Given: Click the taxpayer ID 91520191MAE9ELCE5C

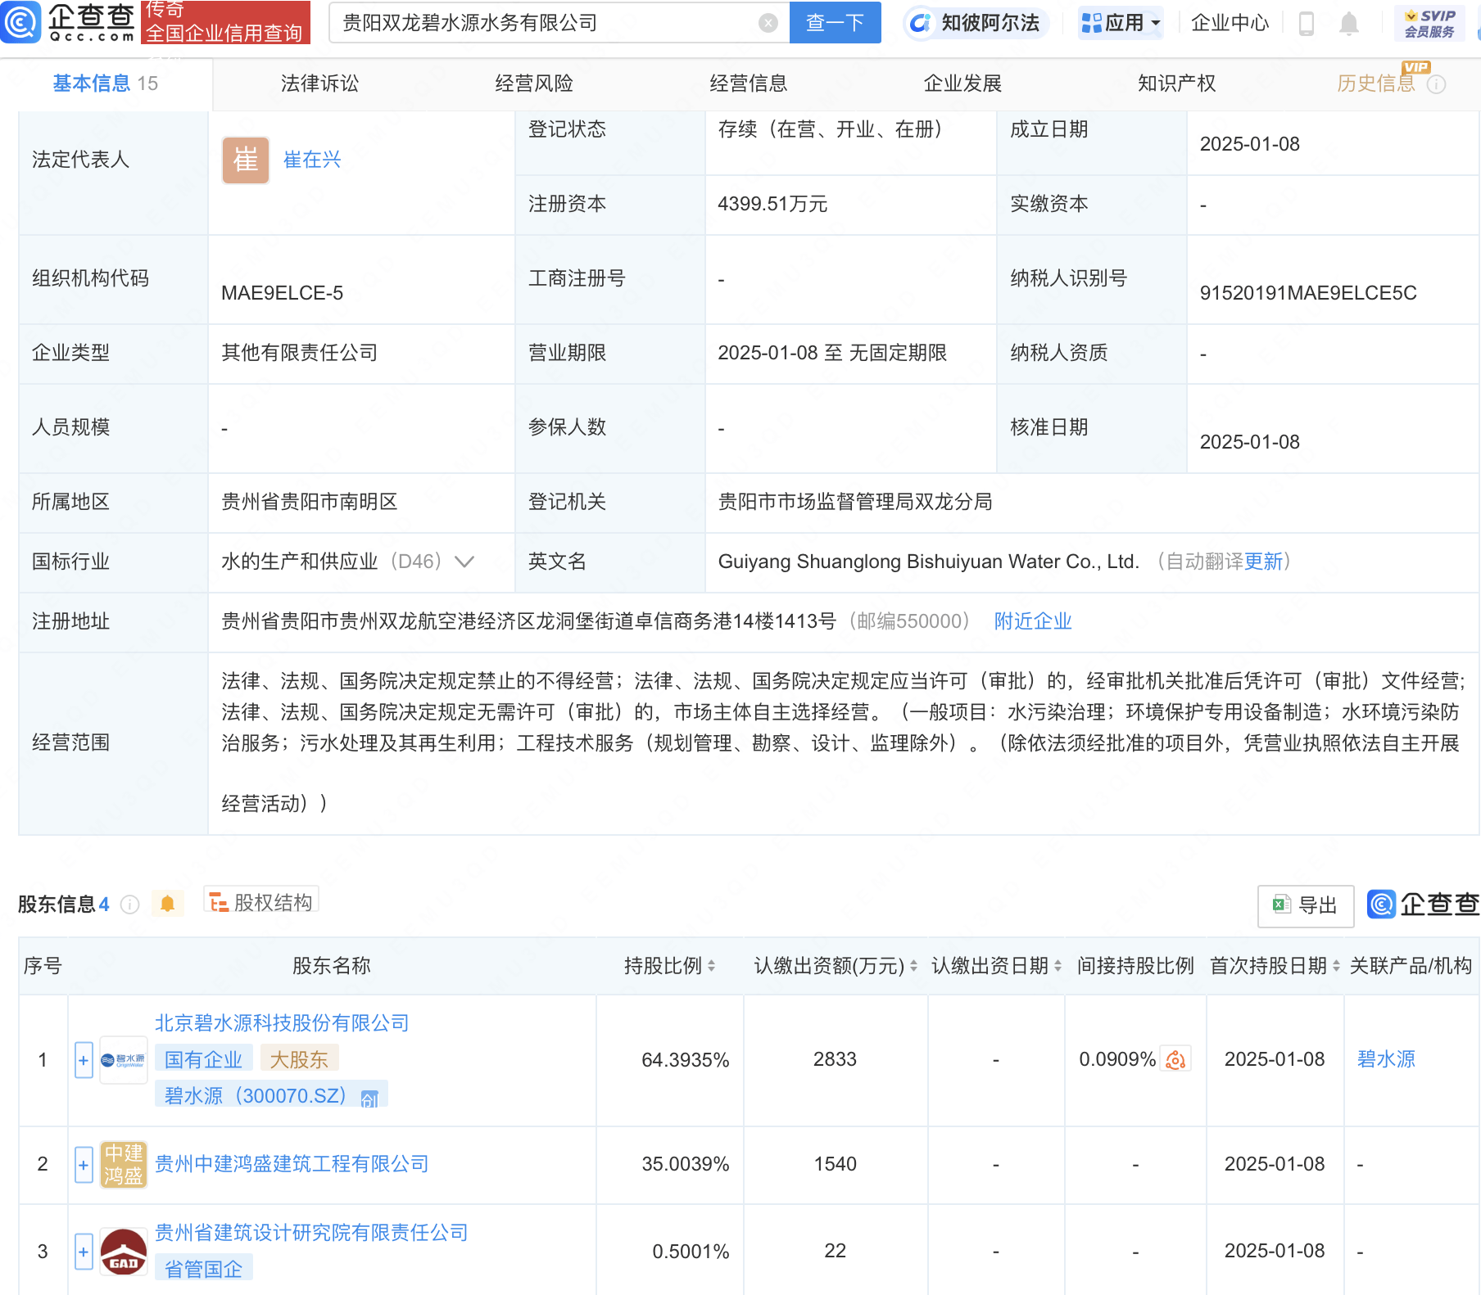Looking at the screenshot, I should click(x=1308, y=293).
